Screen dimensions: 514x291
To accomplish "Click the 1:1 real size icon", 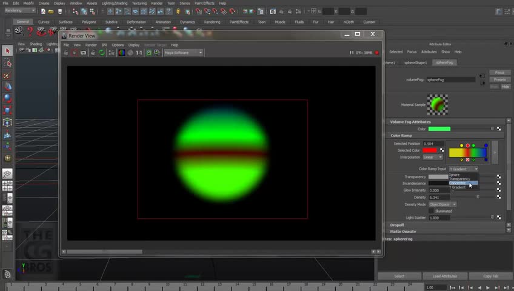I will pyautogui.click(x=139, y=53).
